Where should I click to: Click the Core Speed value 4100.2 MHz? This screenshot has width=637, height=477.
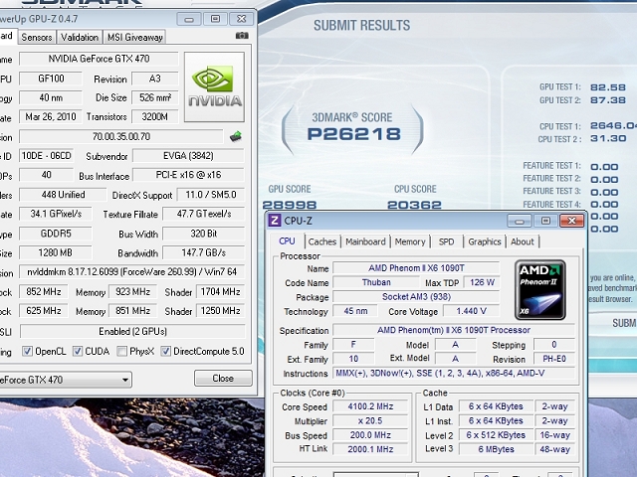coord(370,406)
